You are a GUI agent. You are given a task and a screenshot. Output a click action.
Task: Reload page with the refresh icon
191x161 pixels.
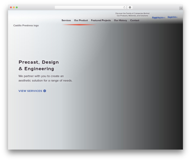coord(124,8)
